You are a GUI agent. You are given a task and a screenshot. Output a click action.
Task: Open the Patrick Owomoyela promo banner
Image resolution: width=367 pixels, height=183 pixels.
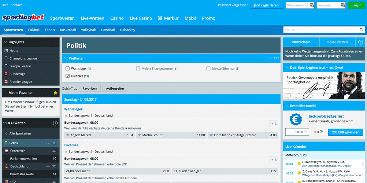[x=324, y=85]
